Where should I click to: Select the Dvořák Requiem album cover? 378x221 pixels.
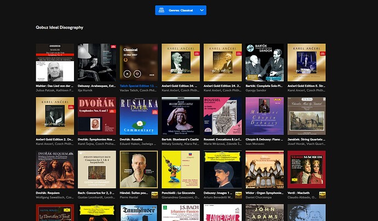pos(55,170)
